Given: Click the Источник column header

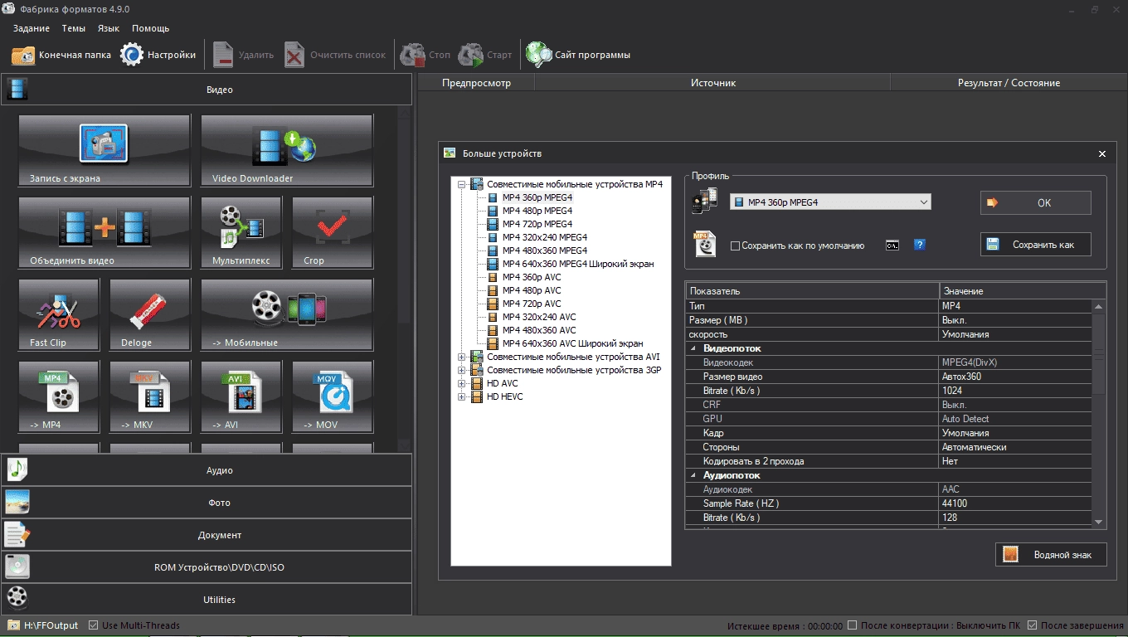Looking at the screenshot, I should (x=712, y=83).
